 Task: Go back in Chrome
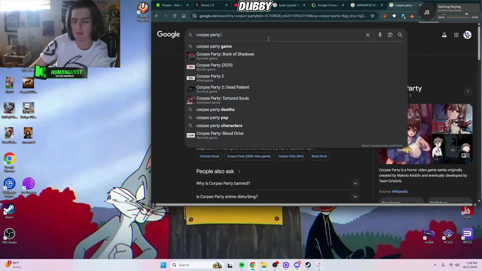pos(157,16)
